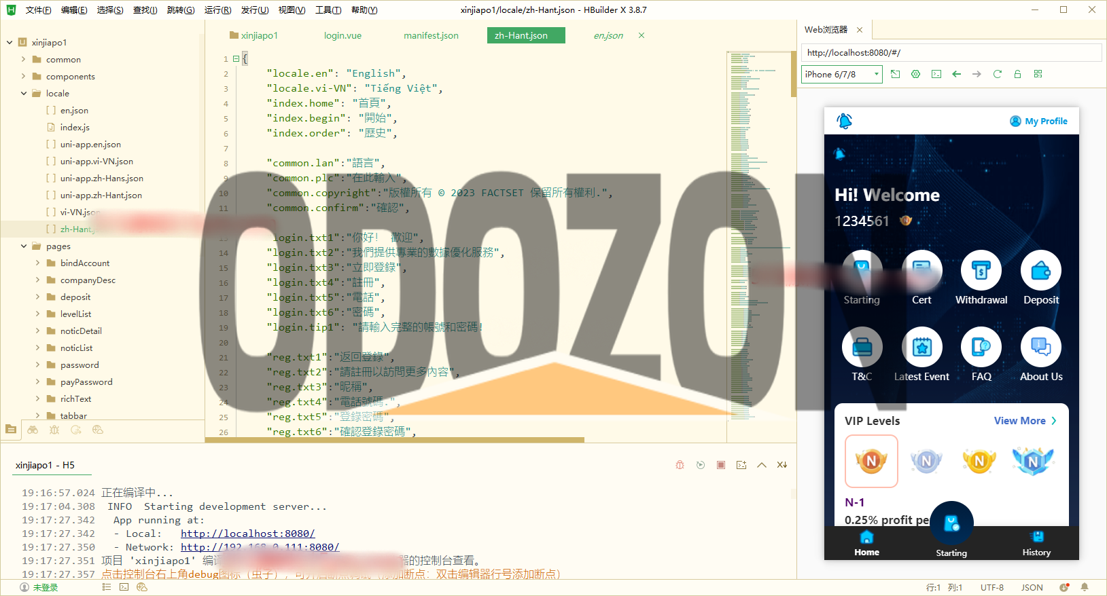Expand the deposit folder
The width and height of the screenshot is (1107, 596).
[x=37, y=297]
